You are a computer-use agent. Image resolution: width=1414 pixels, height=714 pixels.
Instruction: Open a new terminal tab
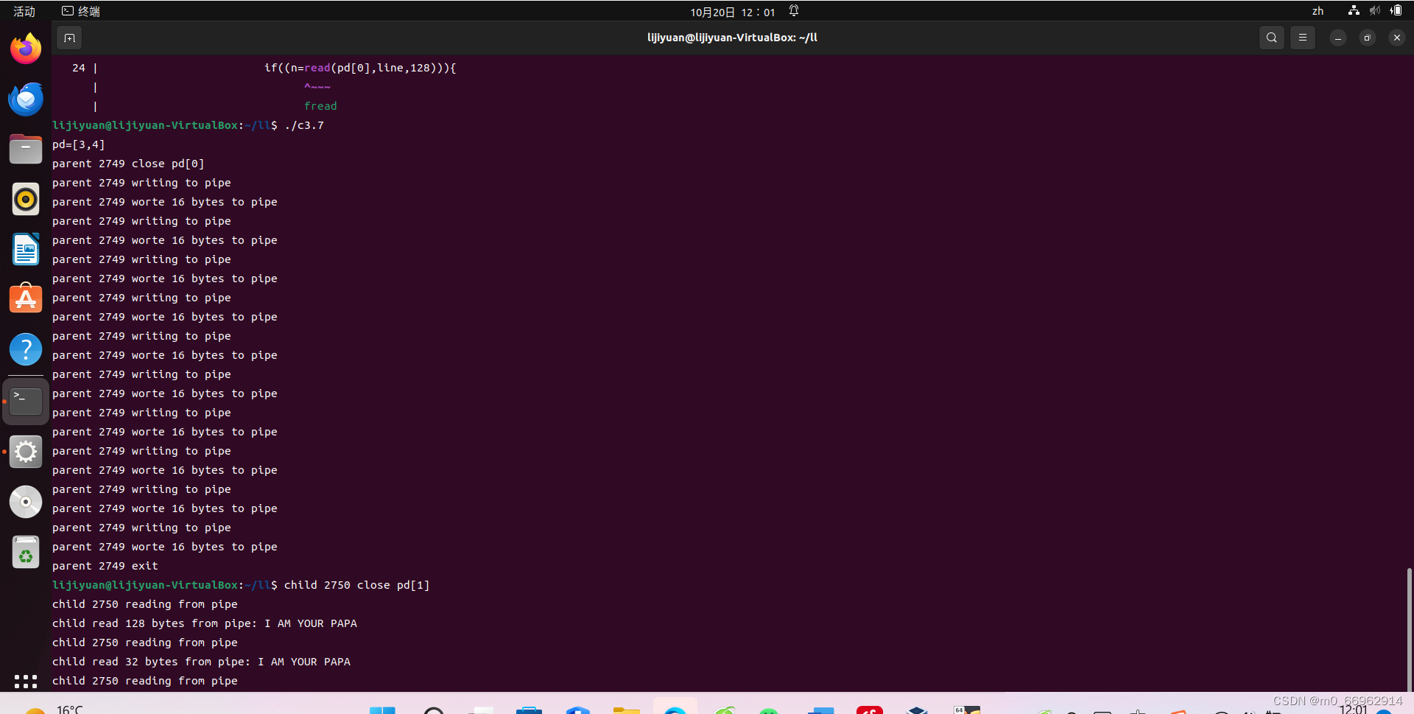coord(69,38)
